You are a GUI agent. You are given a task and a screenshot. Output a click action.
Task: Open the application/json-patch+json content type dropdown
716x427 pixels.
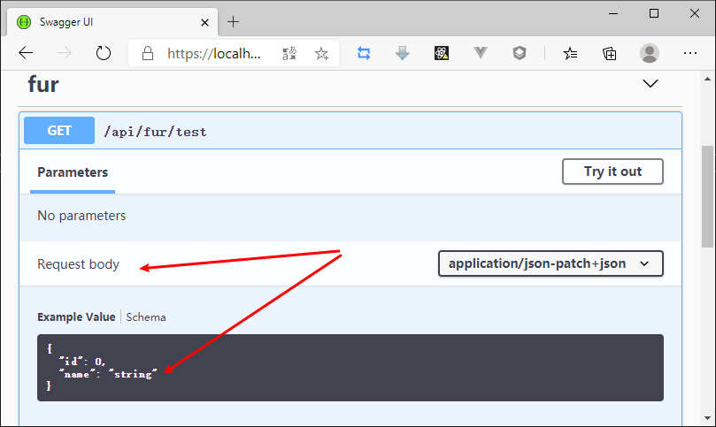tap(550, 263)
